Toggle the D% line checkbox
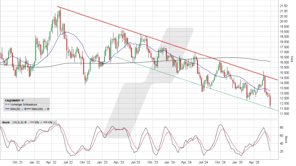Image resolution: width=296 pixels, height=166 pixels. pyautogui.click(x=41, y=122)
